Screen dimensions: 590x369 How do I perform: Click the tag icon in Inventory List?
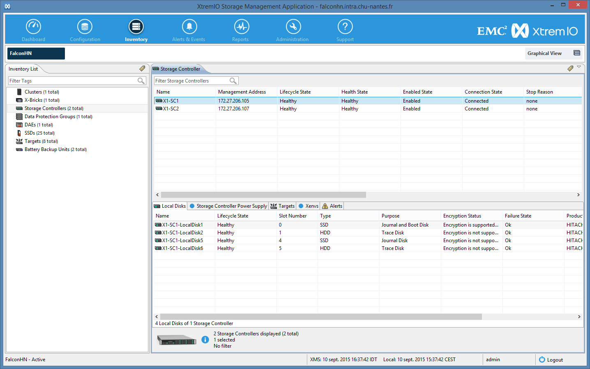coord(142,69)
